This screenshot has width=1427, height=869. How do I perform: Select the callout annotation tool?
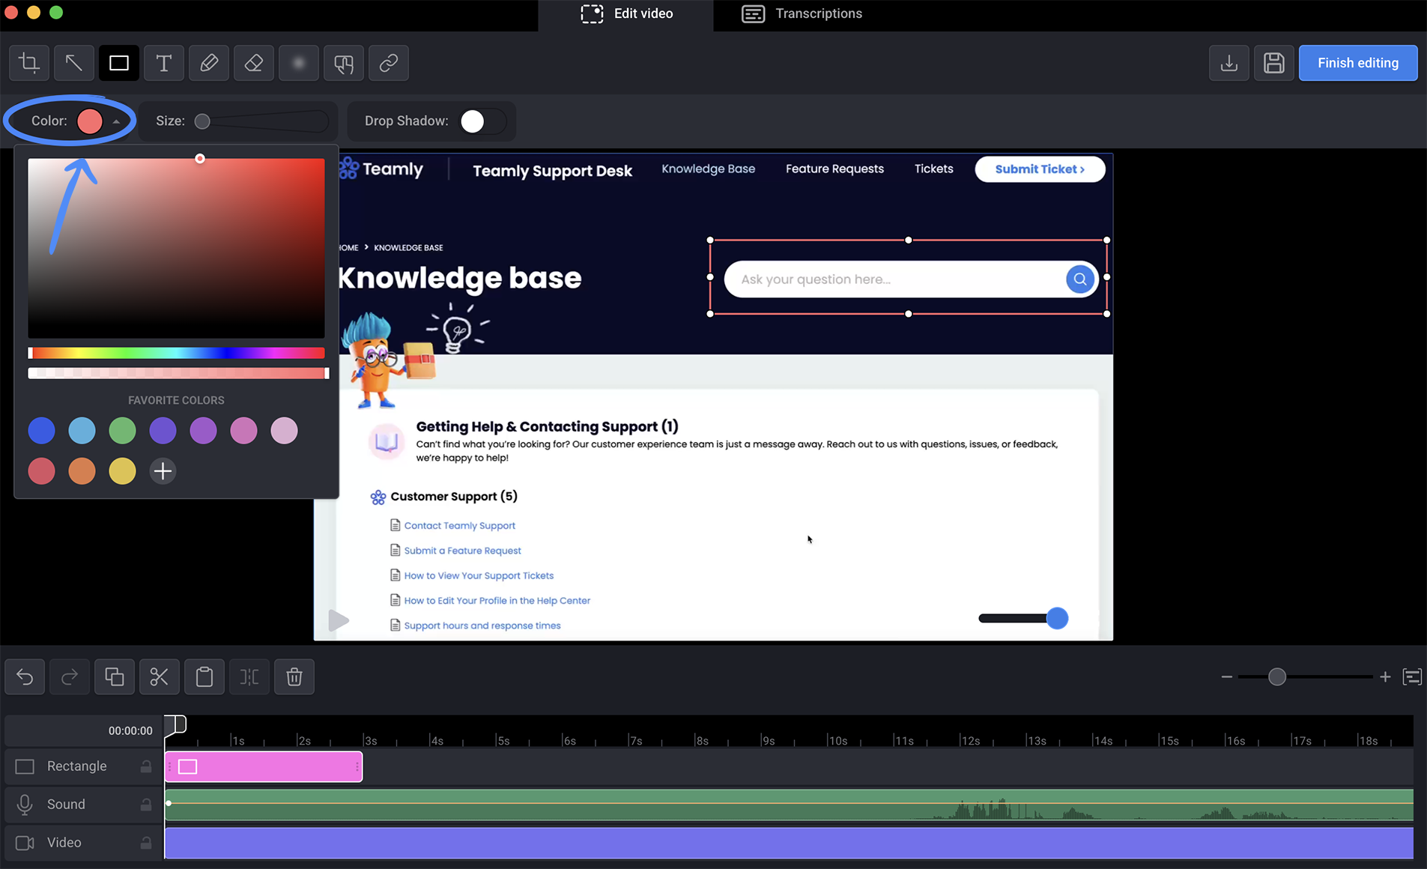click(344, 63)
